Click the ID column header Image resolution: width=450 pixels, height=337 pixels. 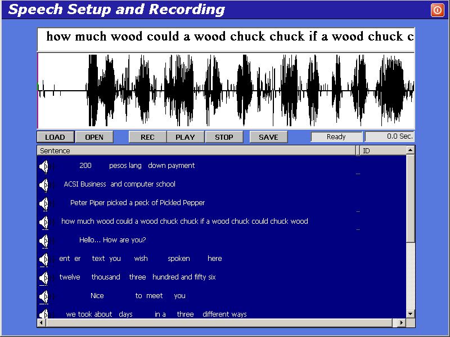[383, 150]
